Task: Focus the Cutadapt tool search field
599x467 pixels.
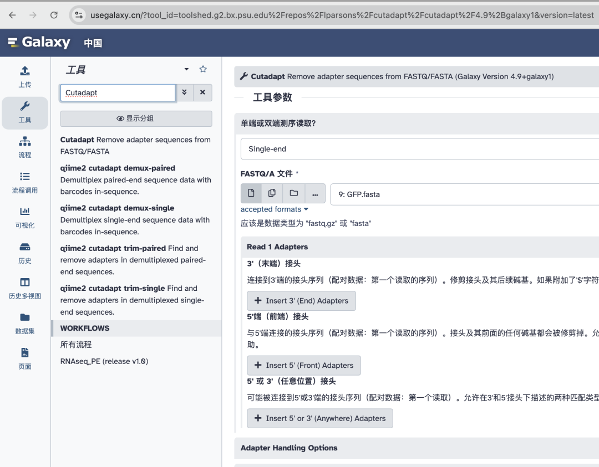Action: [x=118, y=93]
